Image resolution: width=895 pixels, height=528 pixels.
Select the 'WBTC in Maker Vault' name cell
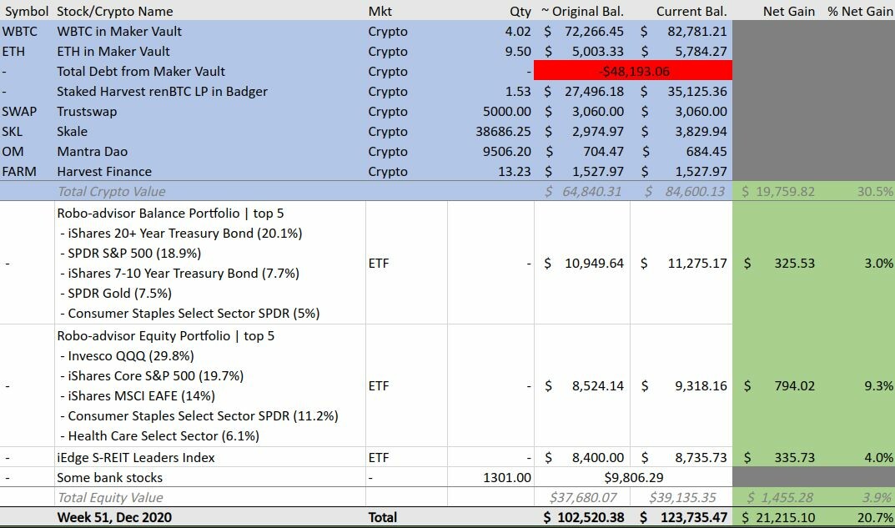(119, 32)
